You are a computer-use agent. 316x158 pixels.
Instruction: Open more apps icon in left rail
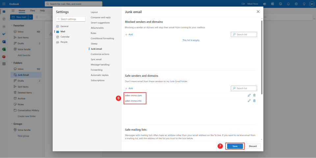point(4,64)
